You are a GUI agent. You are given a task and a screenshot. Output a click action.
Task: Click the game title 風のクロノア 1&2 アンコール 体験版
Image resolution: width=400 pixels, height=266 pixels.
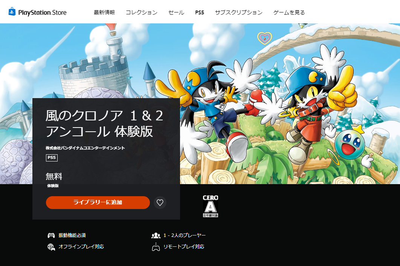105,124
